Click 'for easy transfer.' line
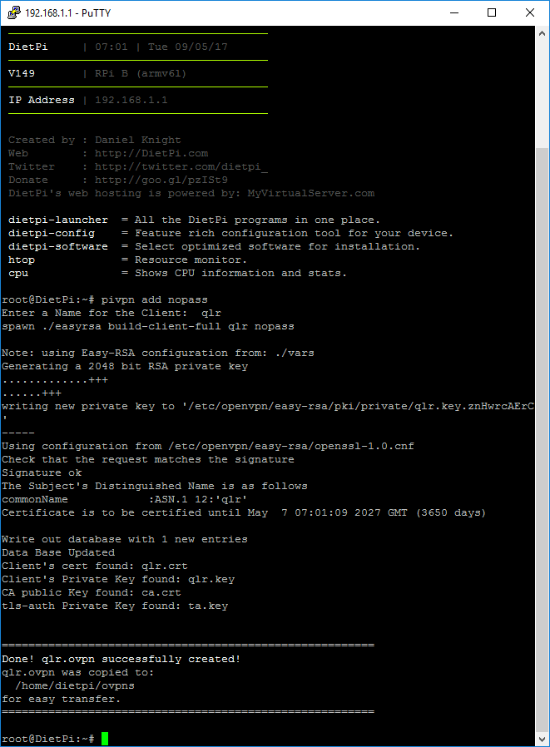 click(61, 700)
